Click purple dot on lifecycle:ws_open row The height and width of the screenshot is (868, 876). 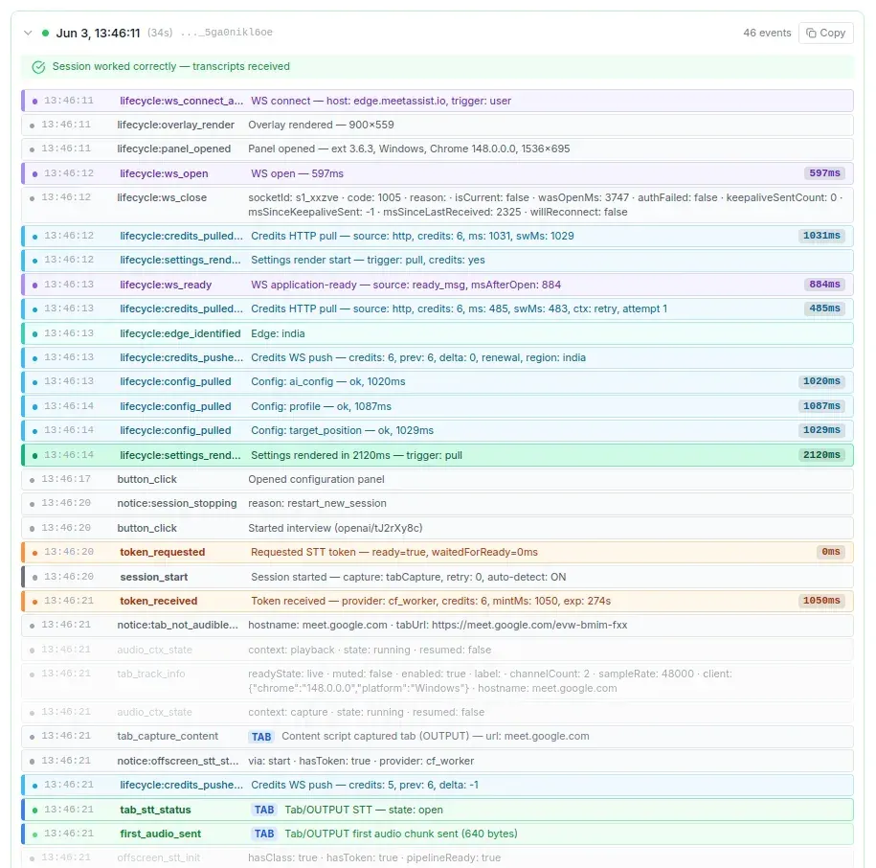pyautogui.click(x=35, y=173)
